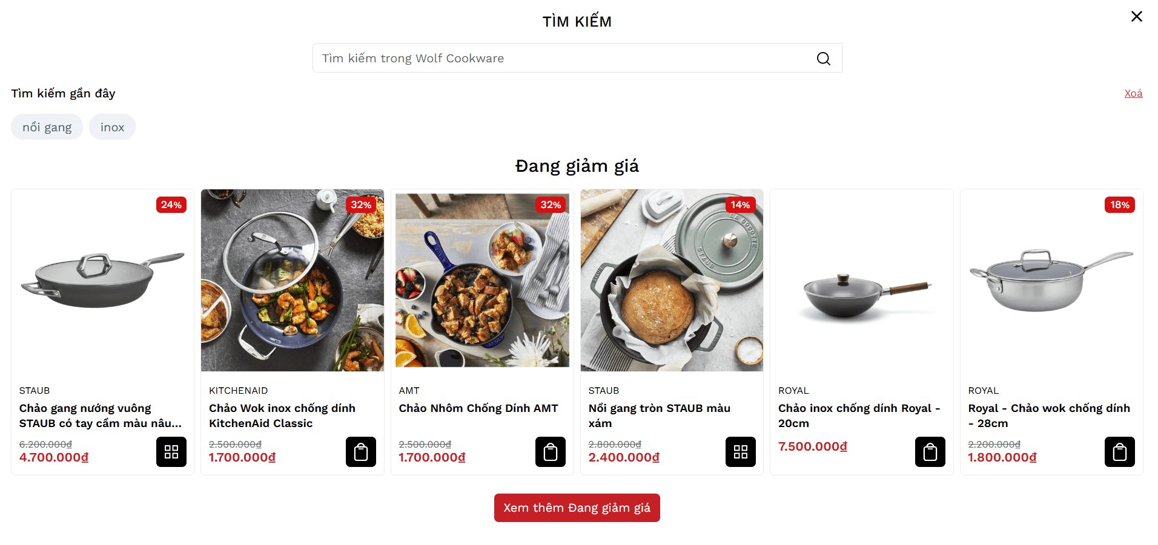Screen dimensions: 1158x545
Task: Open options for gray STAUB pot
Action: 740,452
